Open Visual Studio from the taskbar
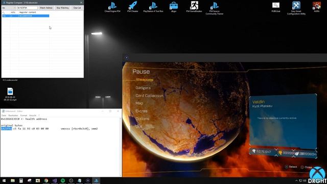Image resolution: width=327 pixels, height=184 pixels. tap(55, 180)
